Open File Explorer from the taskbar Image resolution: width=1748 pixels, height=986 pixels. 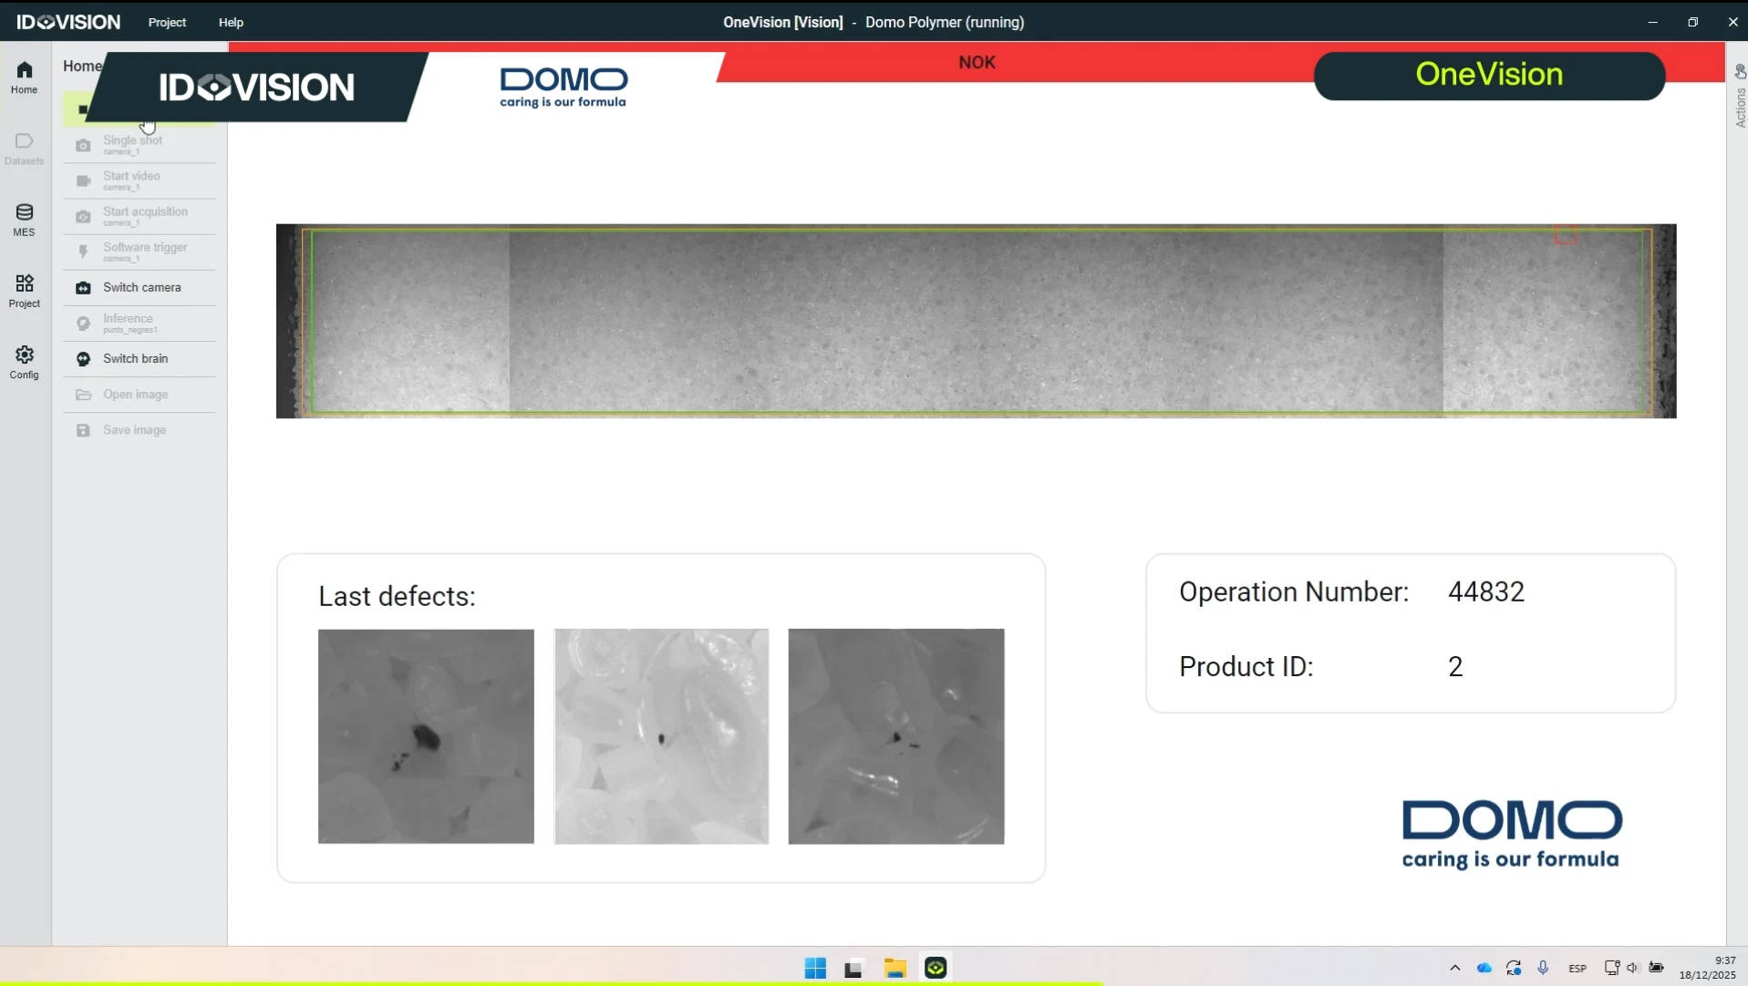pos(895,968)
